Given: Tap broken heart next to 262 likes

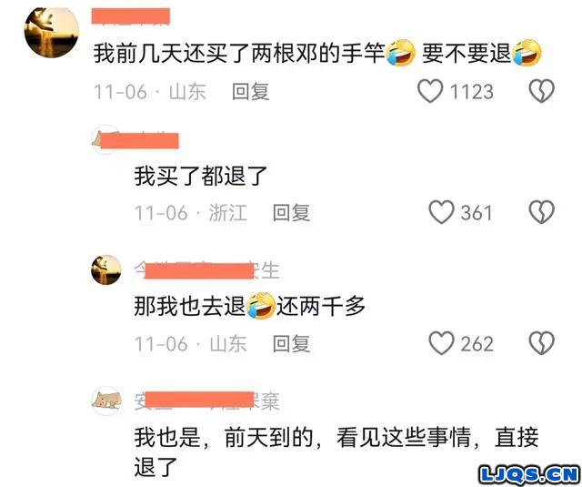Looking at the screenshot, I should tap(542, 343).
